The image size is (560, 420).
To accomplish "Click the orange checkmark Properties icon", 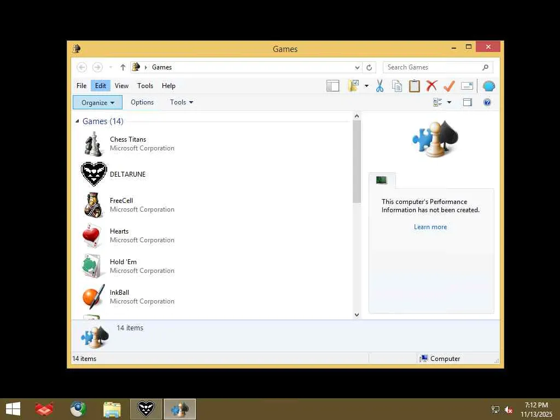I will (x=449, y=86).
